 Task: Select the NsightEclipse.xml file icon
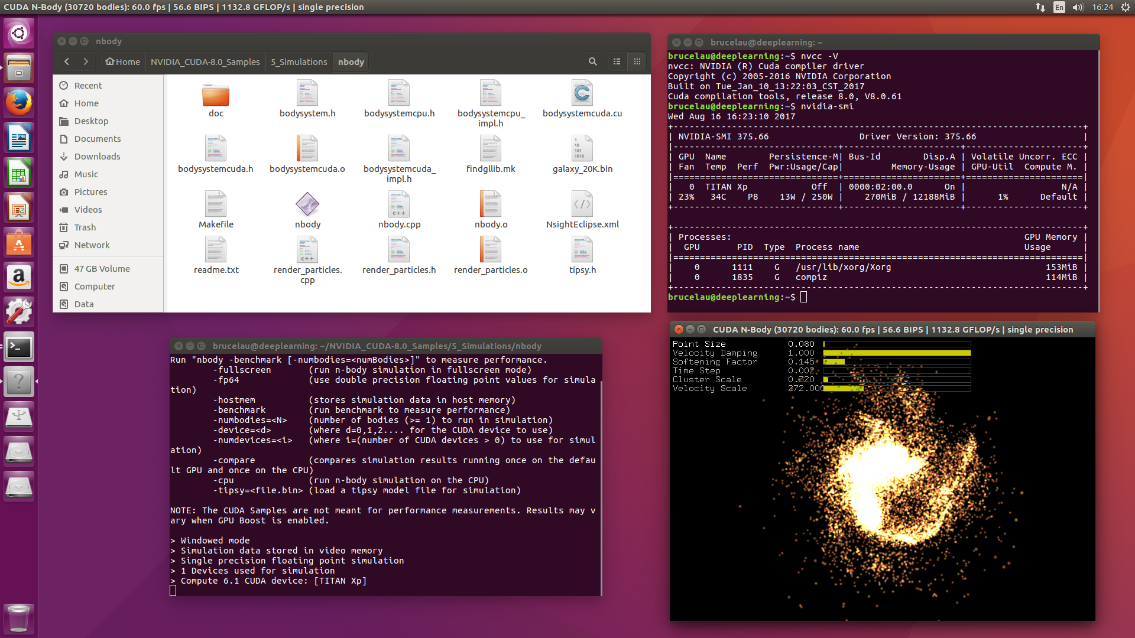coord(582,204)
